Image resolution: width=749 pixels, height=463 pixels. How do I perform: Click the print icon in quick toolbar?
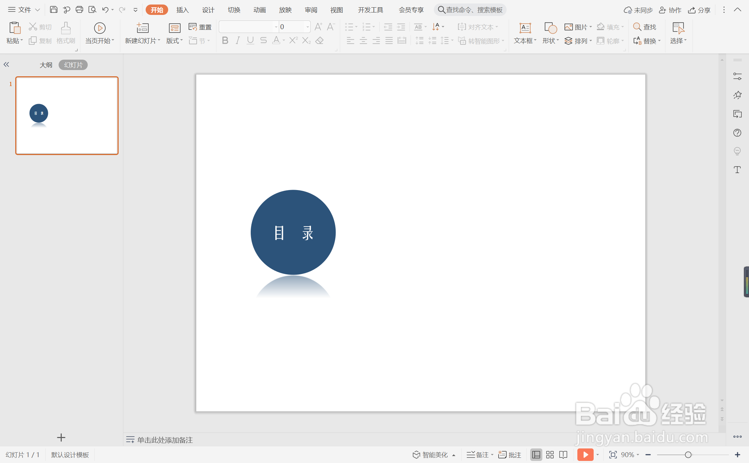[x=79, y=10]
